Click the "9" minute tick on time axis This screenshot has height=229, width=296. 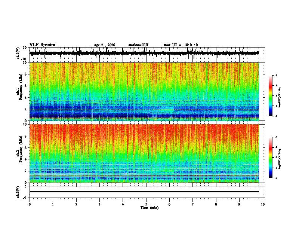239,204
